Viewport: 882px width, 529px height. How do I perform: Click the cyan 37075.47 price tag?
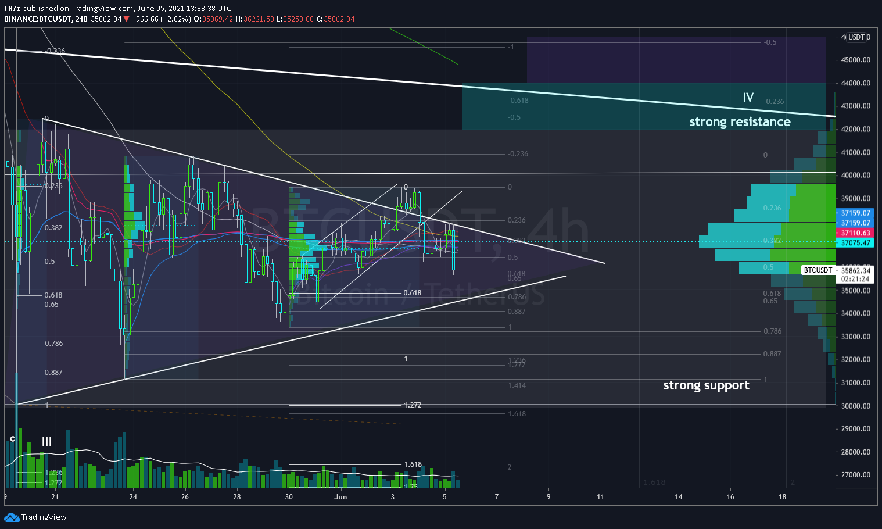pyautogui.click(x=855, y=242)
